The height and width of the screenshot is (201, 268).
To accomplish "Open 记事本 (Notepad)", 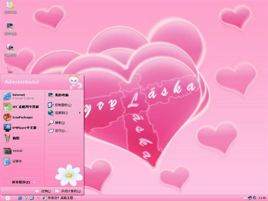I will point(17,161).
